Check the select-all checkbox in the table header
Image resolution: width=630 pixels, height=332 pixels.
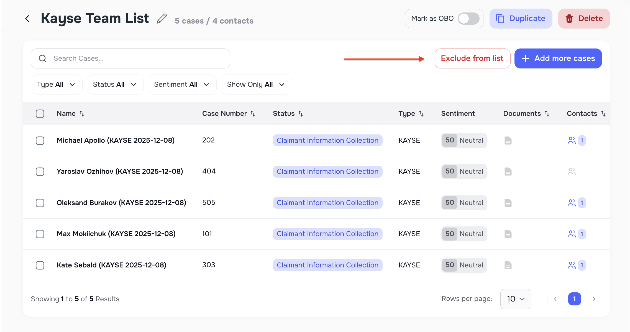tap(40, 114)
